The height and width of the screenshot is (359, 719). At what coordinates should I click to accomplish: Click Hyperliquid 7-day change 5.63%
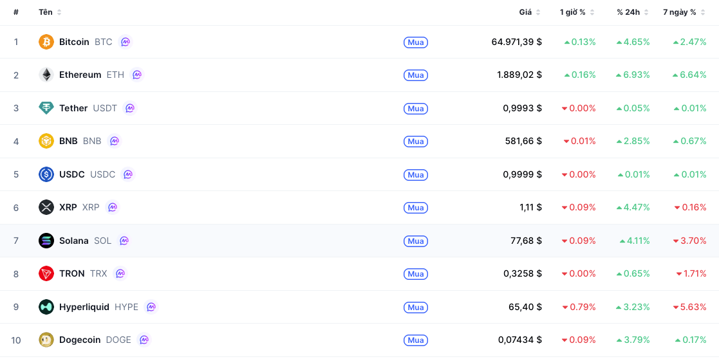[689, 307]
